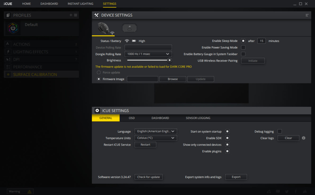Open the Profiles list menu icon
Screen dimensions: 315x195
tap(76, 15)
